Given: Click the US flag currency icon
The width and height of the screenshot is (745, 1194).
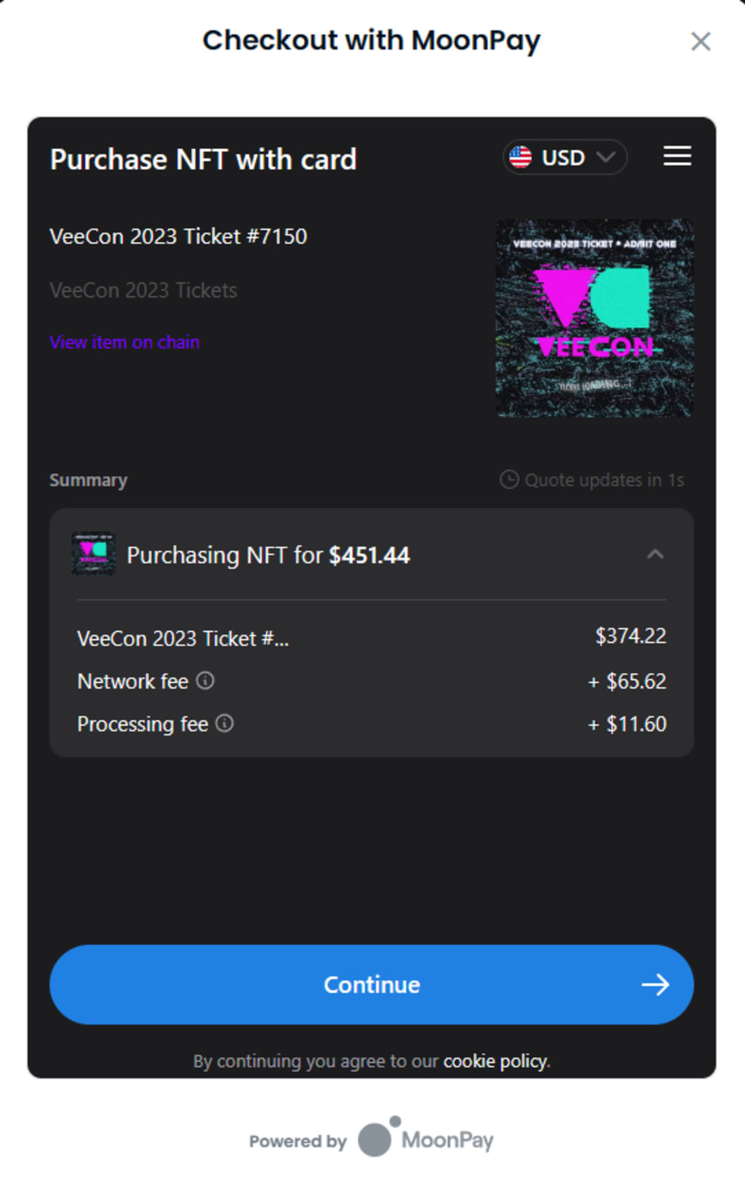Looking at the screenshot, I should coord(520,157).
